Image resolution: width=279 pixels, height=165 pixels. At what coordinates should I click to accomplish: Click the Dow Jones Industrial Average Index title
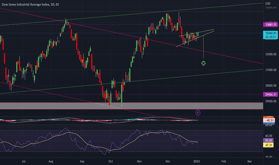(30, 4)
